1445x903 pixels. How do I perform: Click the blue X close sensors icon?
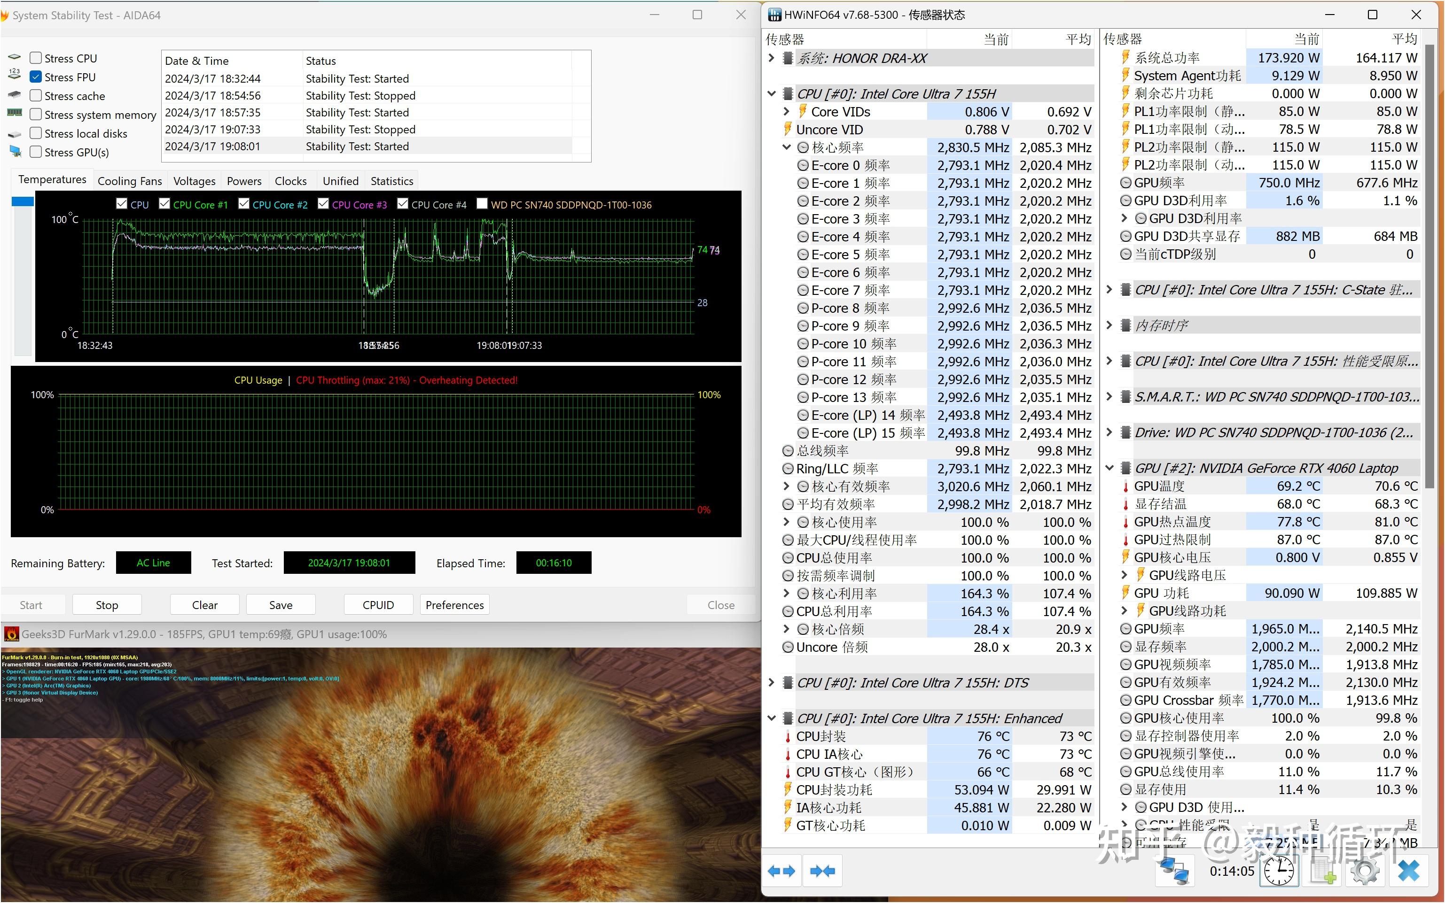[1408, 871]
